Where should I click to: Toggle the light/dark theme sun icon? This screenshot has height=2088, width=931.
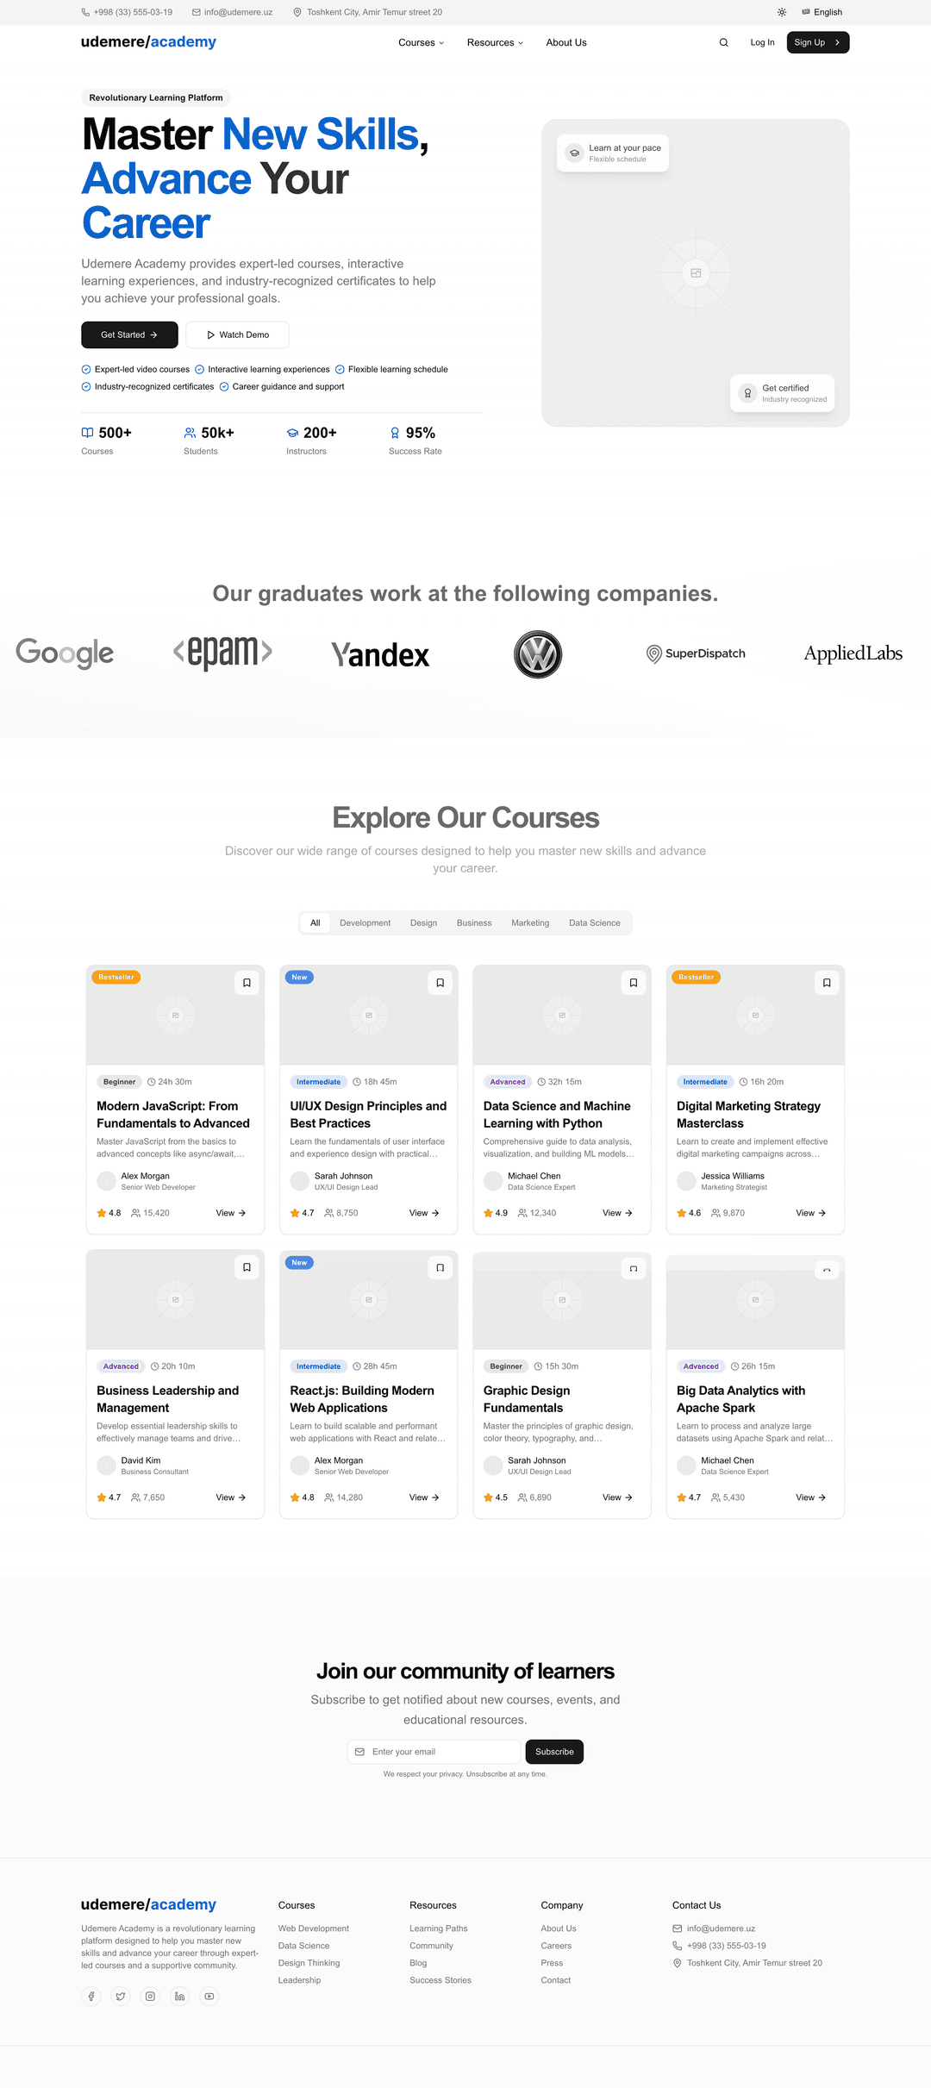(x=781, y=12)
